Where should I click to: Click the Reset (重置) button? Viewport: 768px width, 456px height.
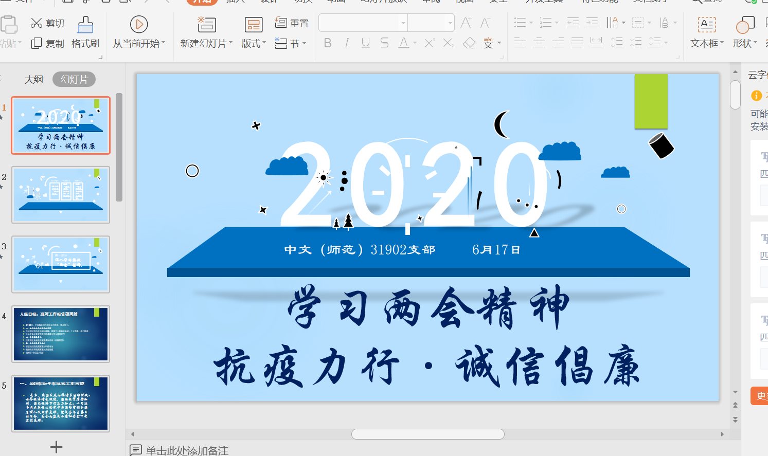coord(292,23)
